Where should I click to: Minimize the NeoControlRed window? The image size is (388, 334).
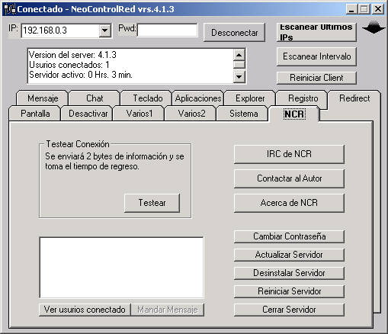coord(351,9)
